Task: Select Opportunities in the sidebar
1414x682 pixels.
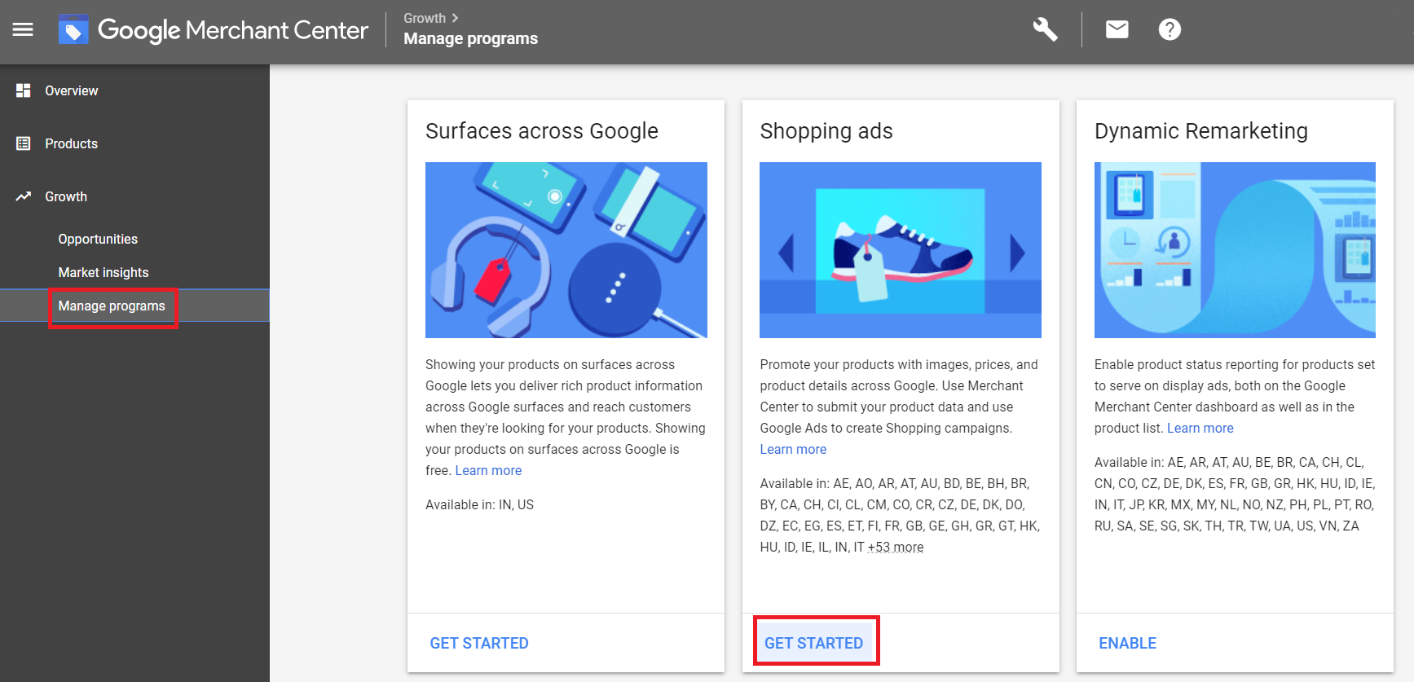Action: 98,239
